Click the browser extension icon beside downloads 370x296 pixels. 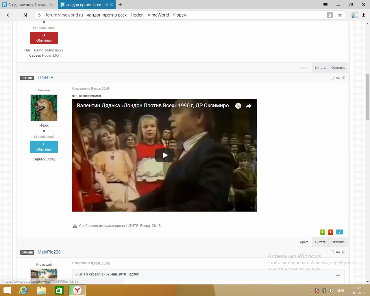click(355, 15)
